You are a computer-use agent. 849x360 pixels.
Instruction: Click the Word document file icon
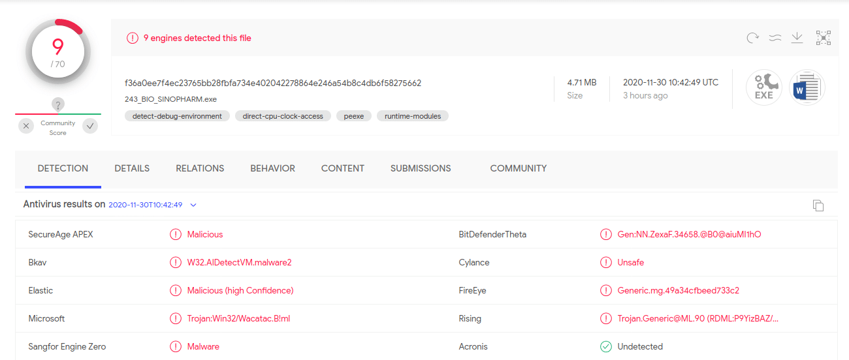[x=807, y=87]
